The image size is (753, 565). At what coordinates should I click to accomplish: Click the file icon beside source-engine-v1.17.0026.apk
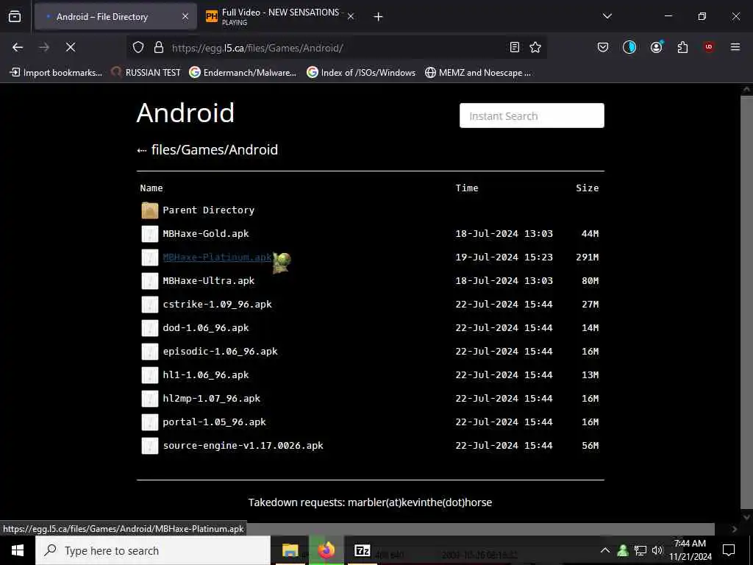pos(150,446)
